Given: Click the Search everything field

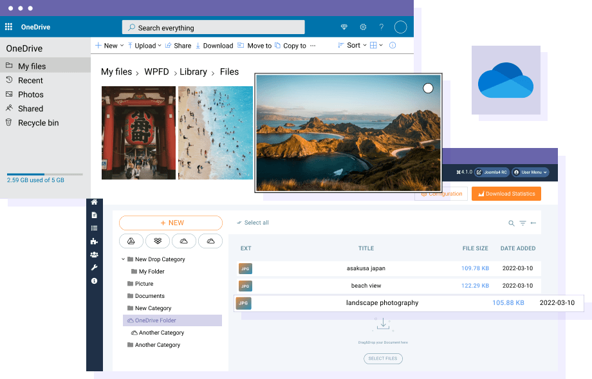Looking at the screenshot, I should click(213, 28).
